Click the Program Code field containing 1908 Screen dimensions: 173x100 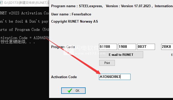click(127, 47)
